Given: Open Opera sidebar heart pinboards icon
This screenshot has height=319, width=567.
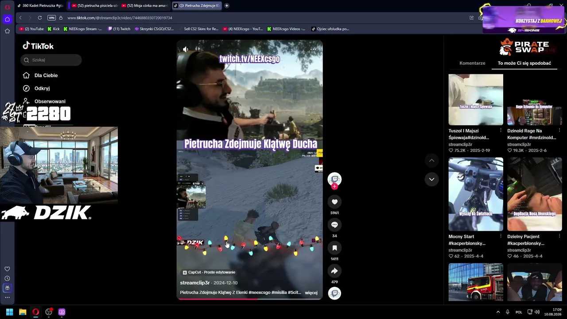Looking at the screenshot, I should tap(7, 269).
